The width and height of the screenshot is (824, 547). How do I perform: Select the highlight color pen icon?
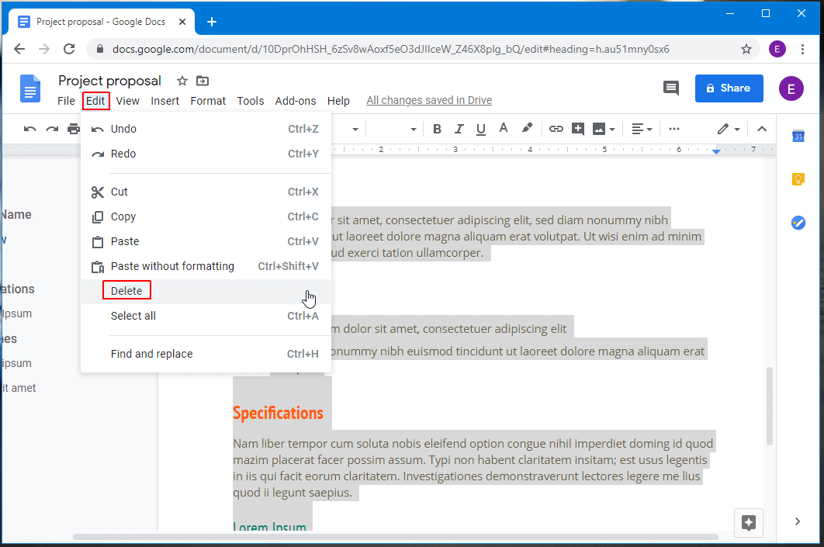[x=527, y=129]
